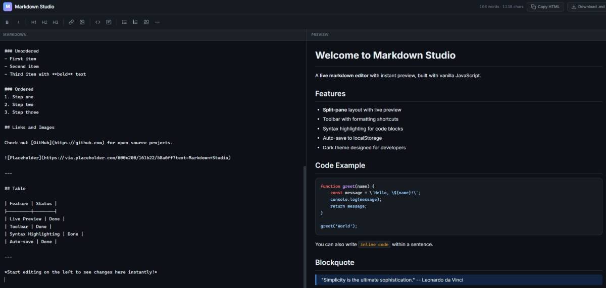
Task: Click the '### Ordered' line
Action: click(x=19, y=89)
